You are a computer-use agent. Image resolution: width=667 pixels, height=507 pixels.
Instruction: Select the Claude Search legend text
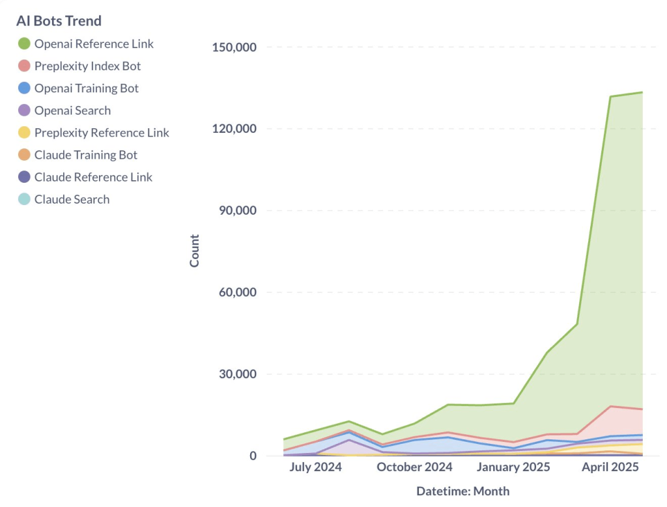point(72,200)
